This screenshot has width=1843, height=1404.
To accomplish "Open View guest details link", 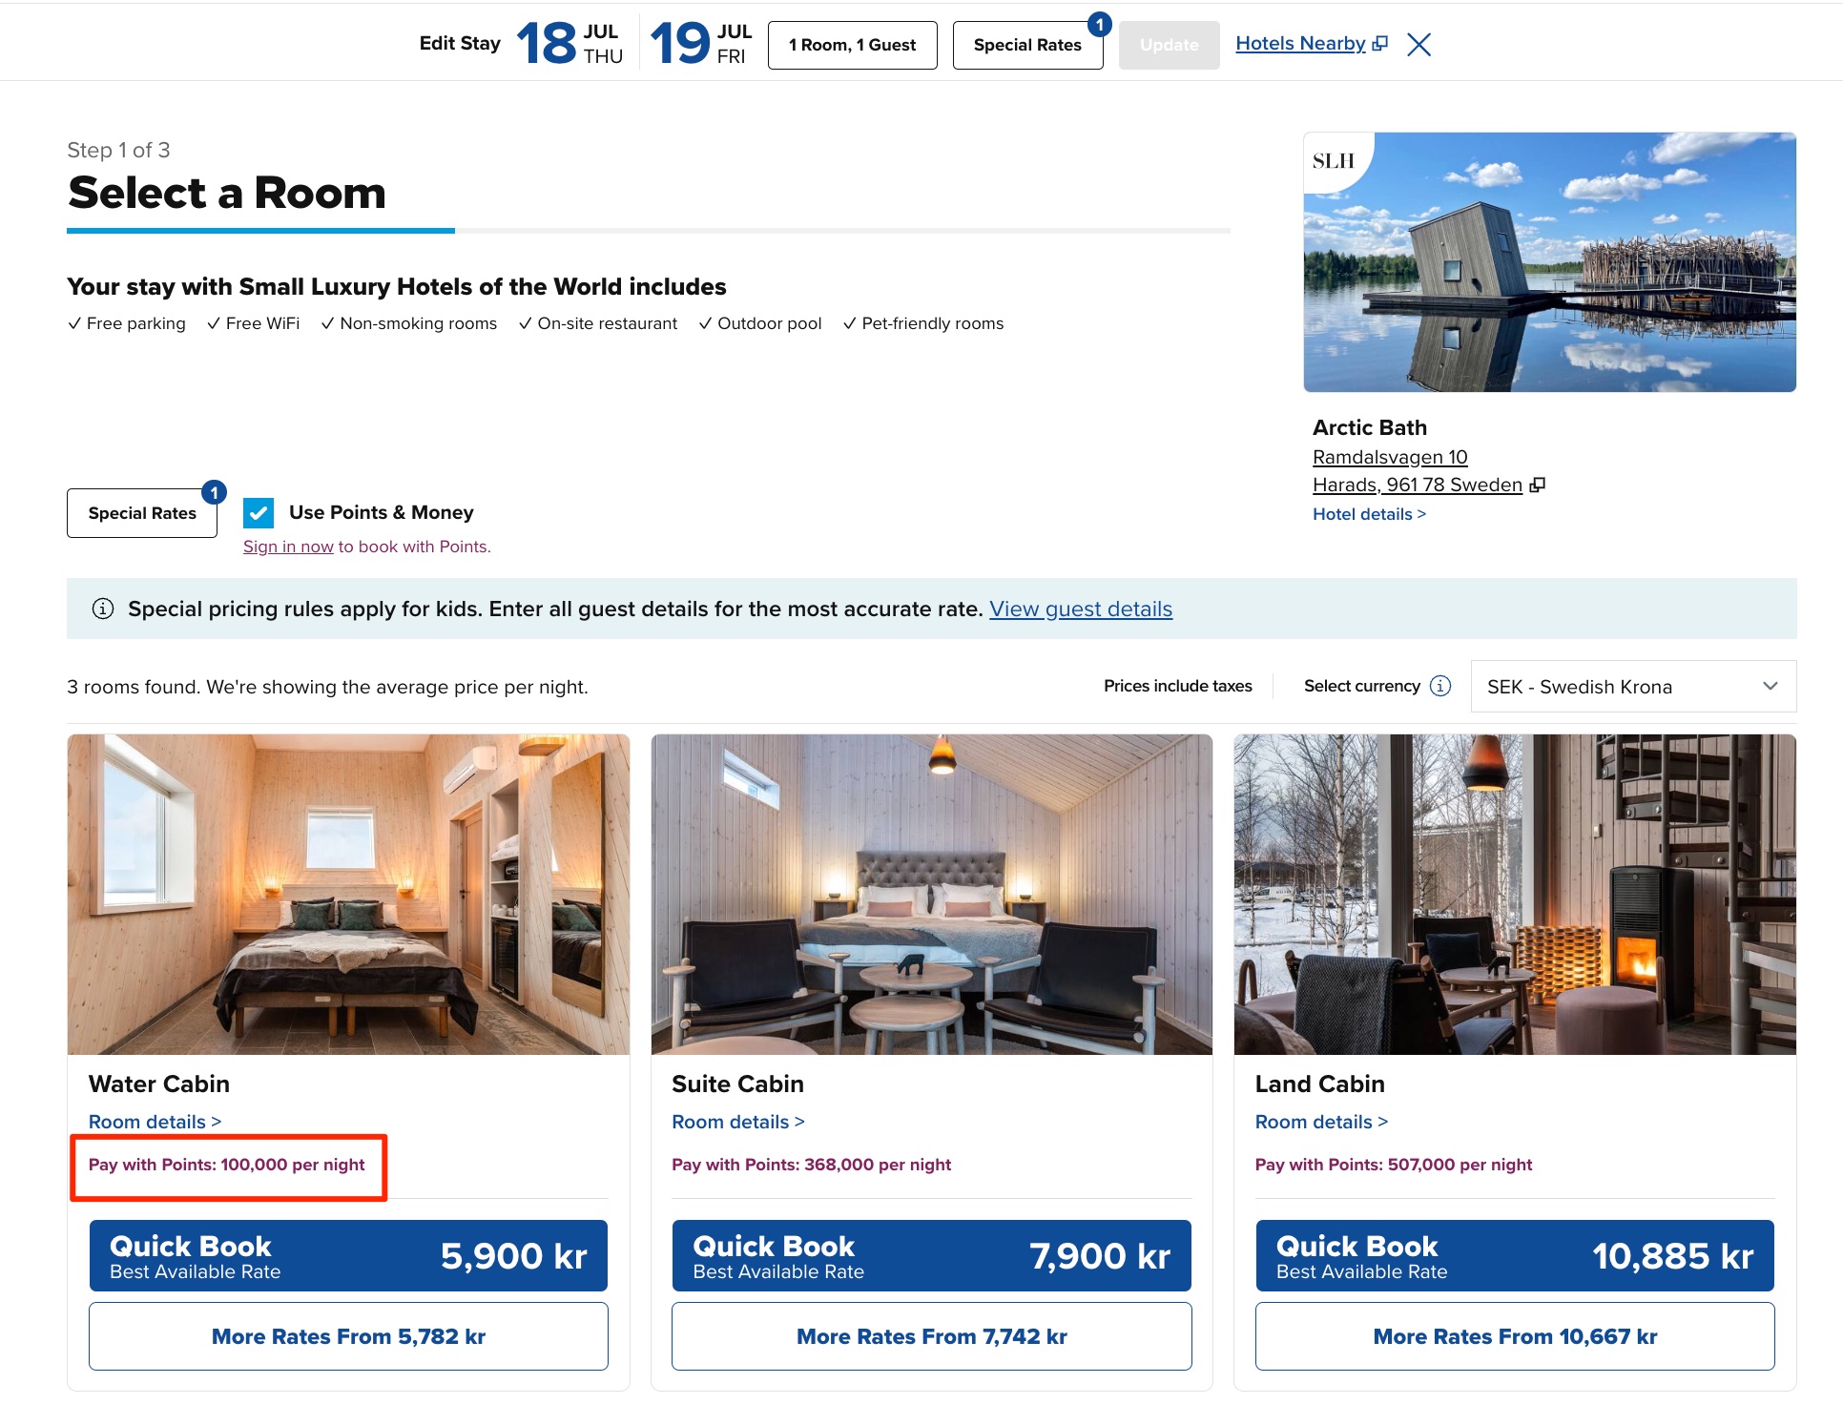I will tap(1081, 609).
